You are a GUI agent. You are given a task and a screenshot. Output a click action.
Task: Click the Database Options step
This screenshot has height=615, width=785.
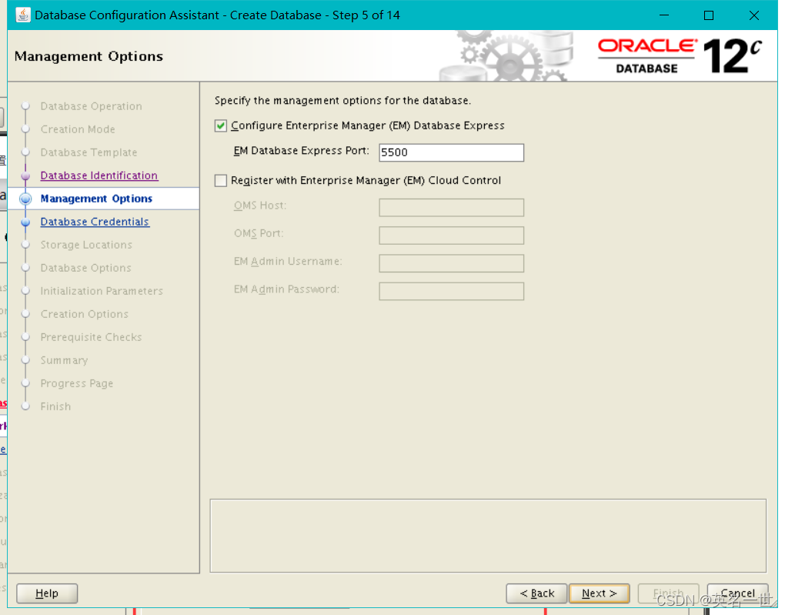point(85,268)
